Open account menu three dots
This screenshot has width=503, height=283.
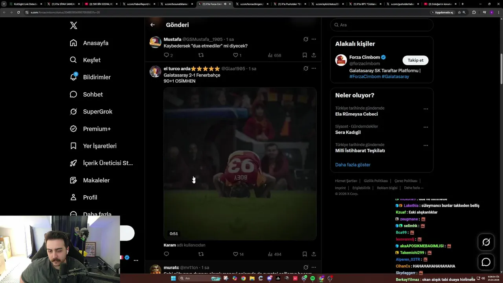136,260
